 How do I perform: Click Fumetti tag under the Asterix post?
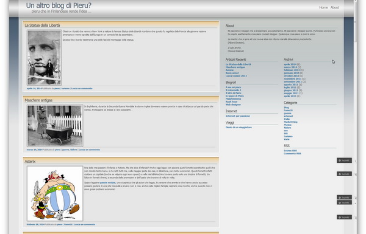pyautogui.click(x=68, y=224)
